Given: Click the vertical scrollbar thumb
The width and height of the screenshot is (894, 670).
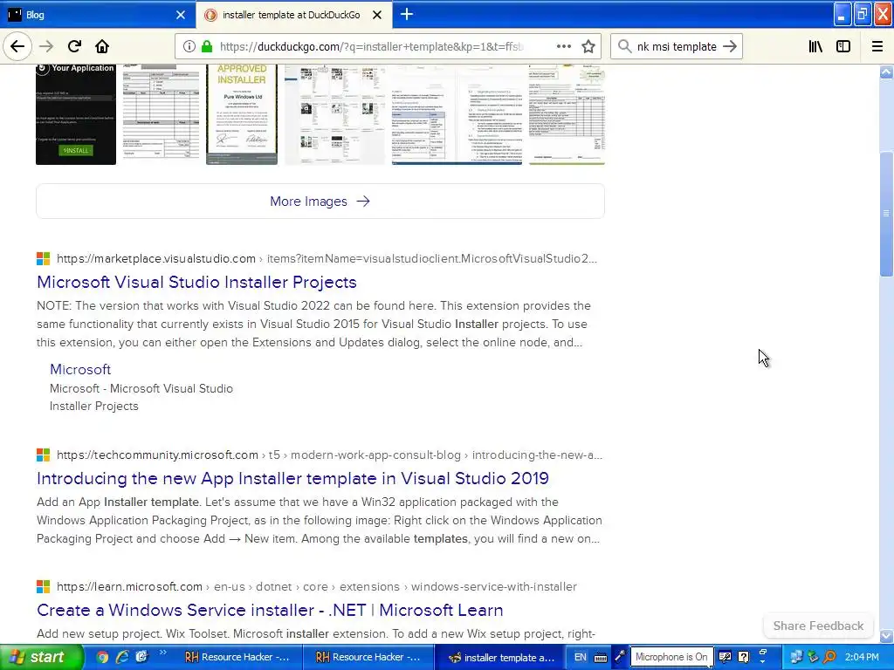Looking at the screenshot, I should (886, 214).
